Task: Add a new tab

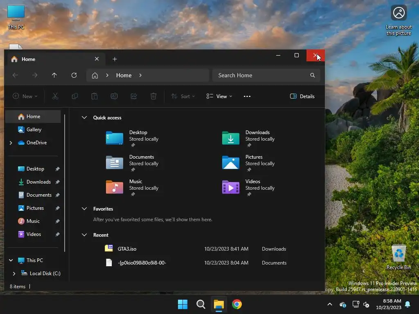Action: coord(115,59)
